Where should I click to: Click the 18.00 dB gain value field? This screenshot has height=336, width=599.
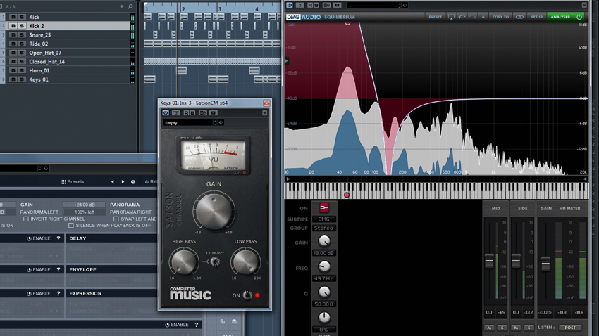pos(323,253)
